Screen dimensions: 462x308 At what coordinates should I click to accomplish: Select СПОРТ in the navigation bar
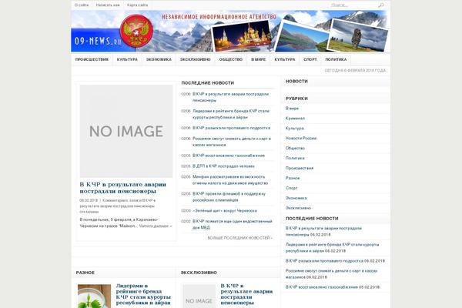pos(310,59)
